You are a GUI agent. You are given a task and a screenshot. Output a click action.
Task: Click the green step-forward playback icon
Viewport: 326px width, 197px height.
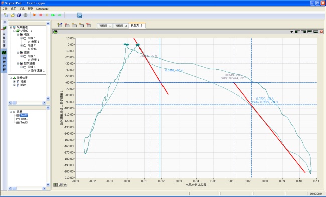click(x=53, y=15)
